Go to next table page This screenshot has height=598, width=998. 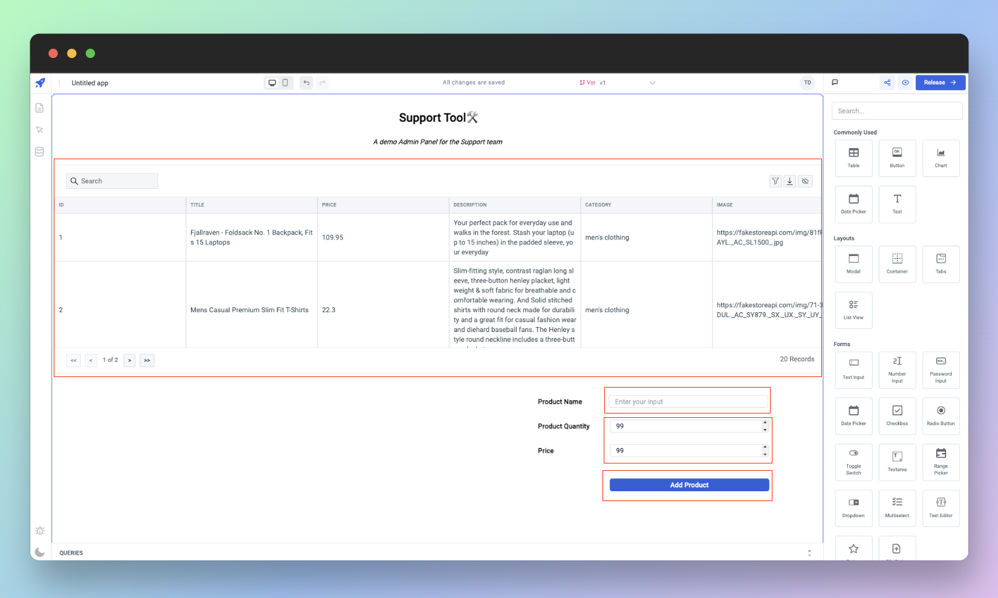[x=130, y=360]
